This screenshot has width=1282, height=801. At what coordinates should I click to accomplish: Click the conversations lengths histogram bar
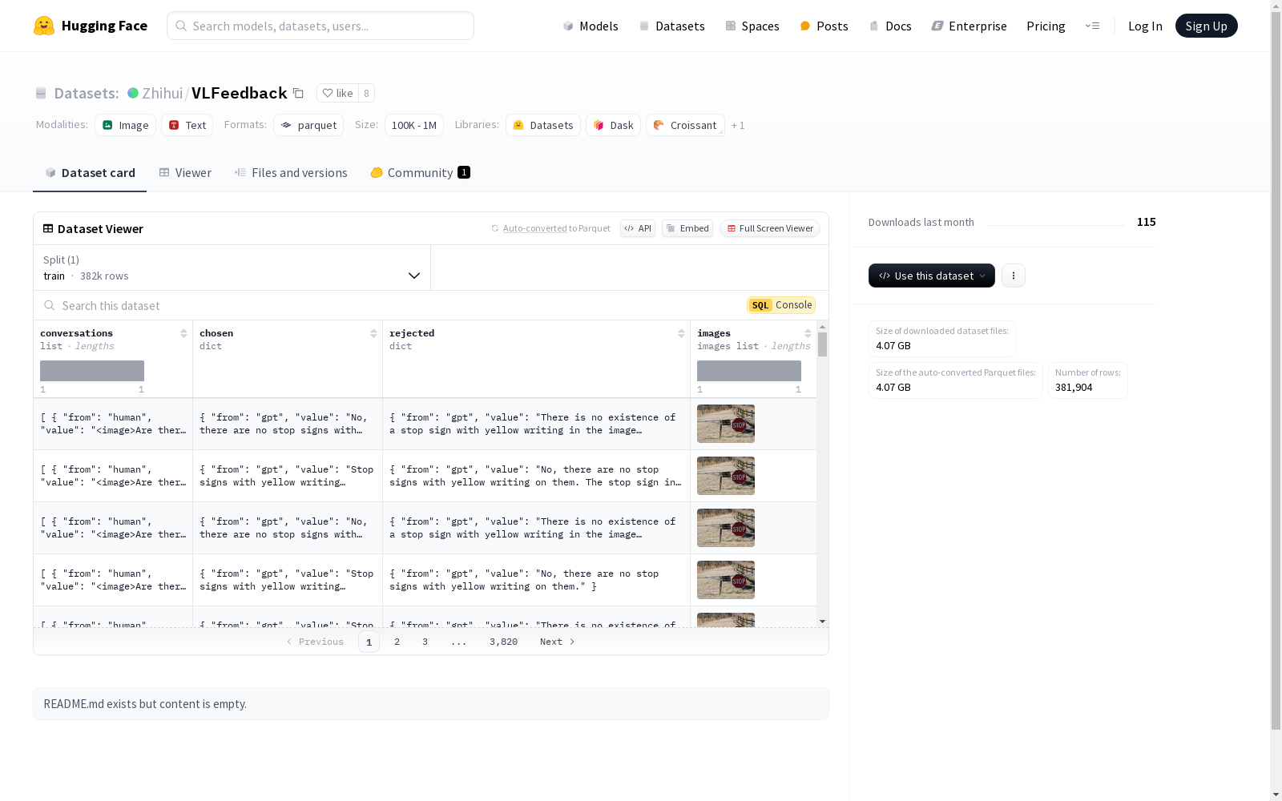pos(92,370)
